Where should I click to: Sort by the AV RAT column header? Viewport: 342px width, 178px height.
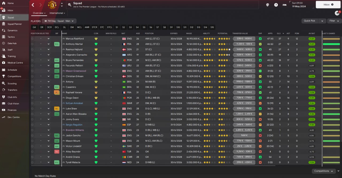(x=312, y=33)
